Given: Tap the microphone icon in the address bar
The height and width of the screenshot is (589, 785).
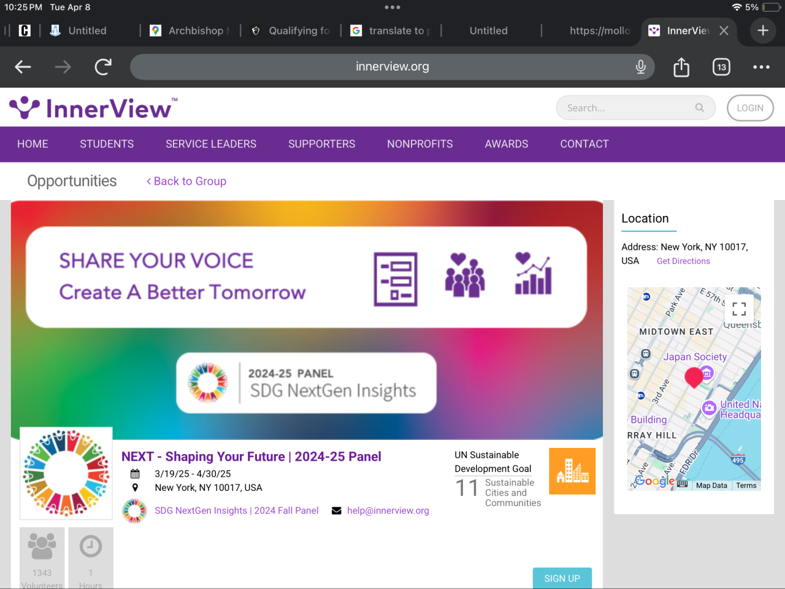Looking at the screenshot, I should 641,67.
